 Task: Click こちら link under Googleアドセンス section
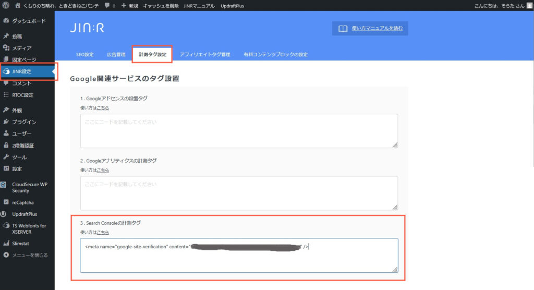coord(103,108)
